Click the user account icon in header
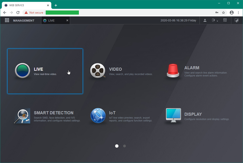The height and width of the screenshot is (163, 243). tap(205, 20)
